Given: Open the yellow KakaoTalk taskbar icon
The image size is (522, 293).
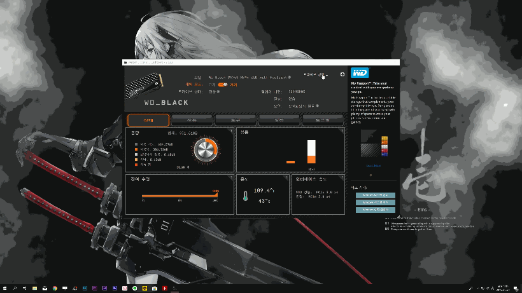Looking at the screenshot, I should (145, 289).
